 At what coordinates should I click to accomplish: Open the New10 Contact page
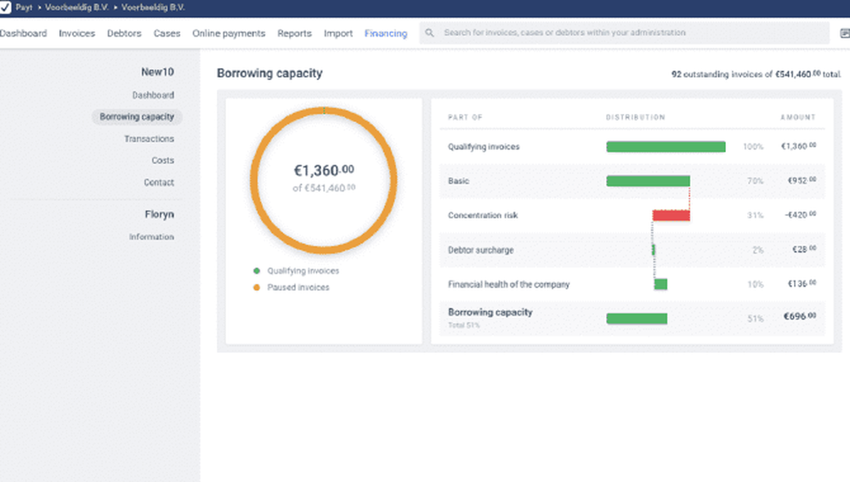(x=158, y=183)
